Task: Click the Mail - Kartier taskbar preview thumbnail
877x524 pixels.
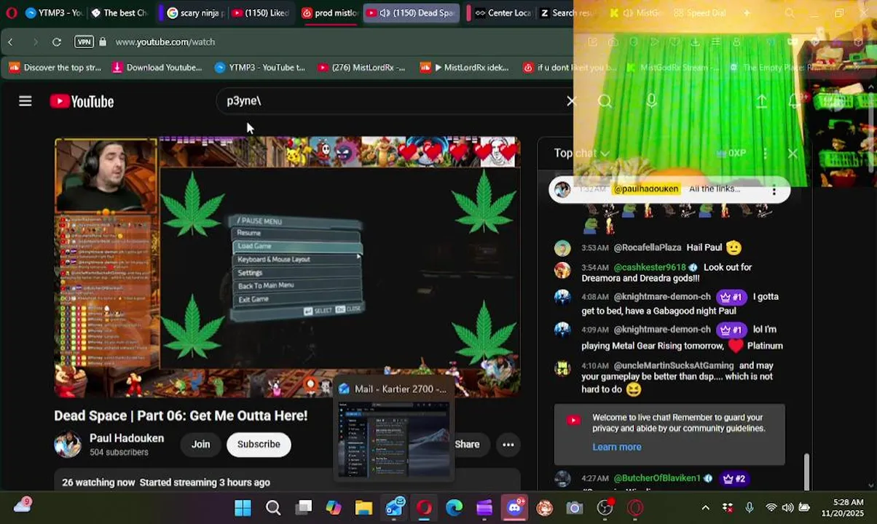Action: click(393, 438)
